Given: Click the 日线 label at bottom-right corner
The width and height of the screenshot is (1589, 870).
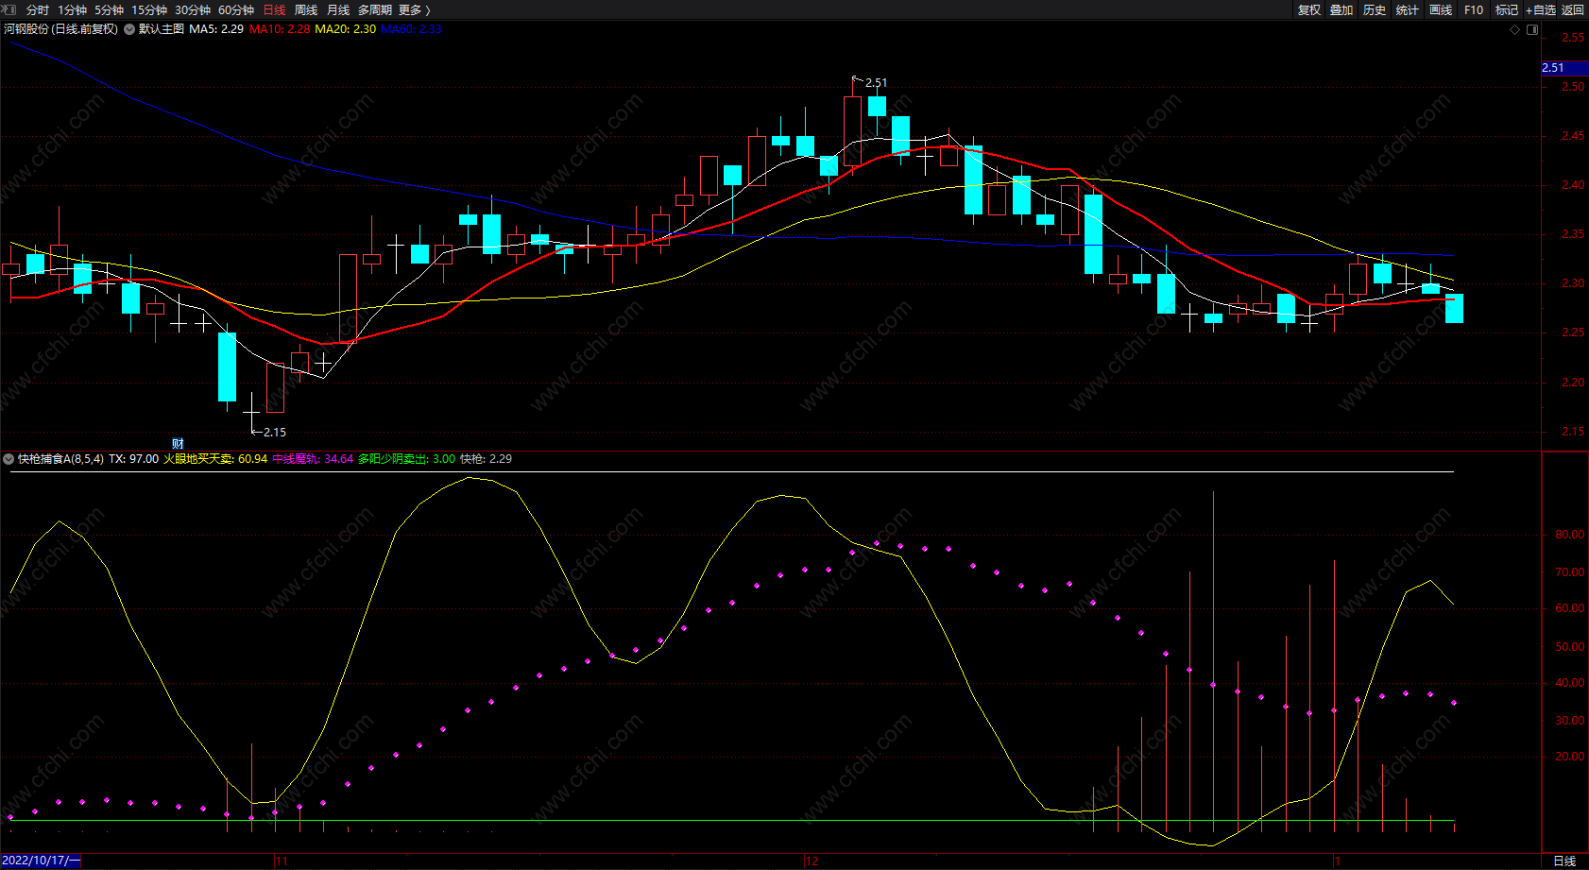Looking at the screenshot, I should pos(1564,861).
